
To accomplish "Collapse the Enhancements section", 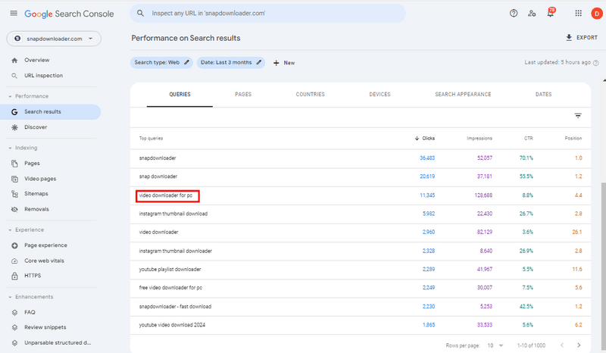I will coord(10,297).
